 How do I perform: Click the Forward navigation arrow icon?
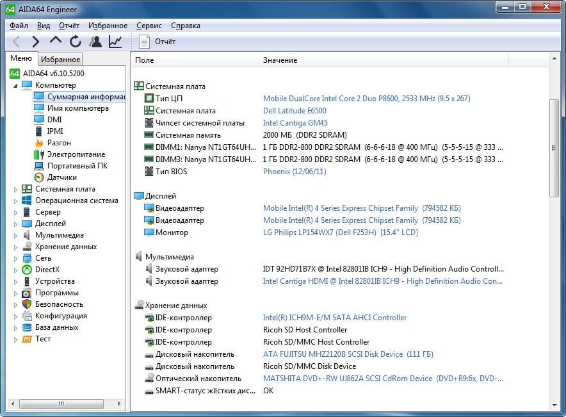[x=35, y=42]
